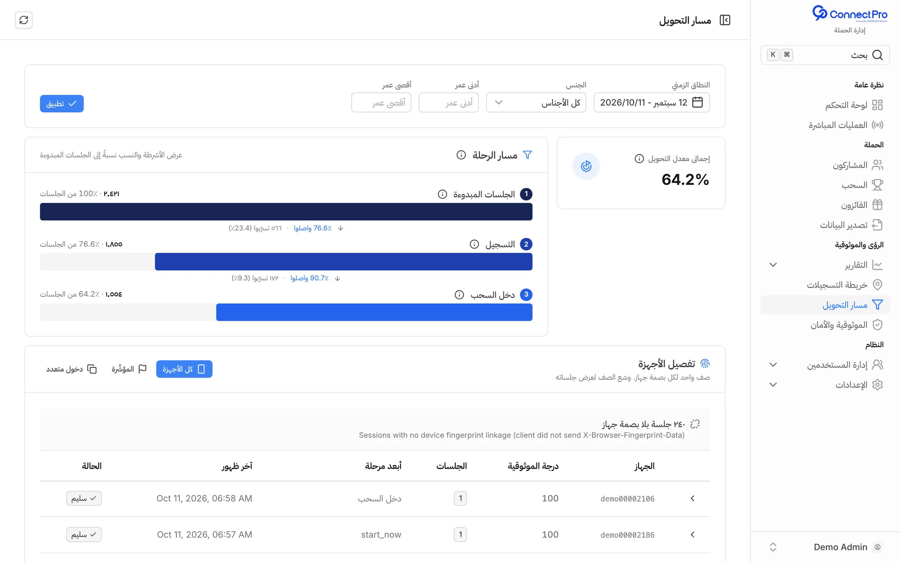Open the calendar icon in date range

tap(697, 102)
